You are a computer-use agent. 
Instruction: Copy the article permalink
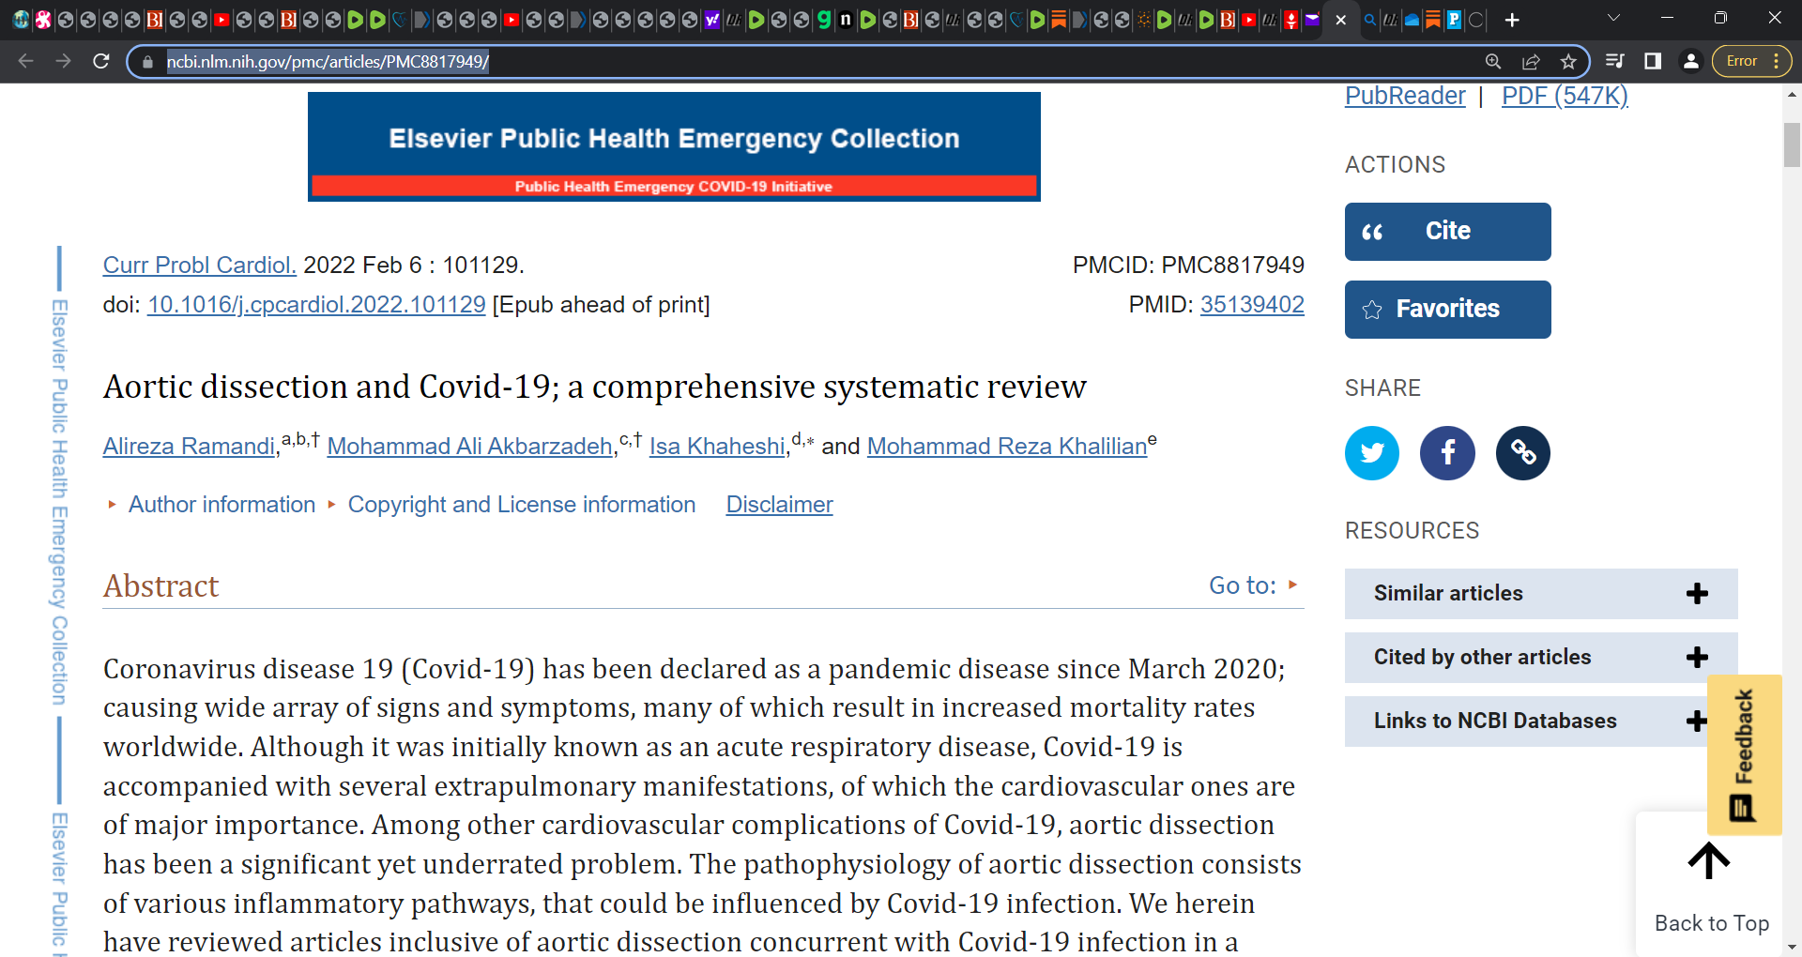[1522, 453]
